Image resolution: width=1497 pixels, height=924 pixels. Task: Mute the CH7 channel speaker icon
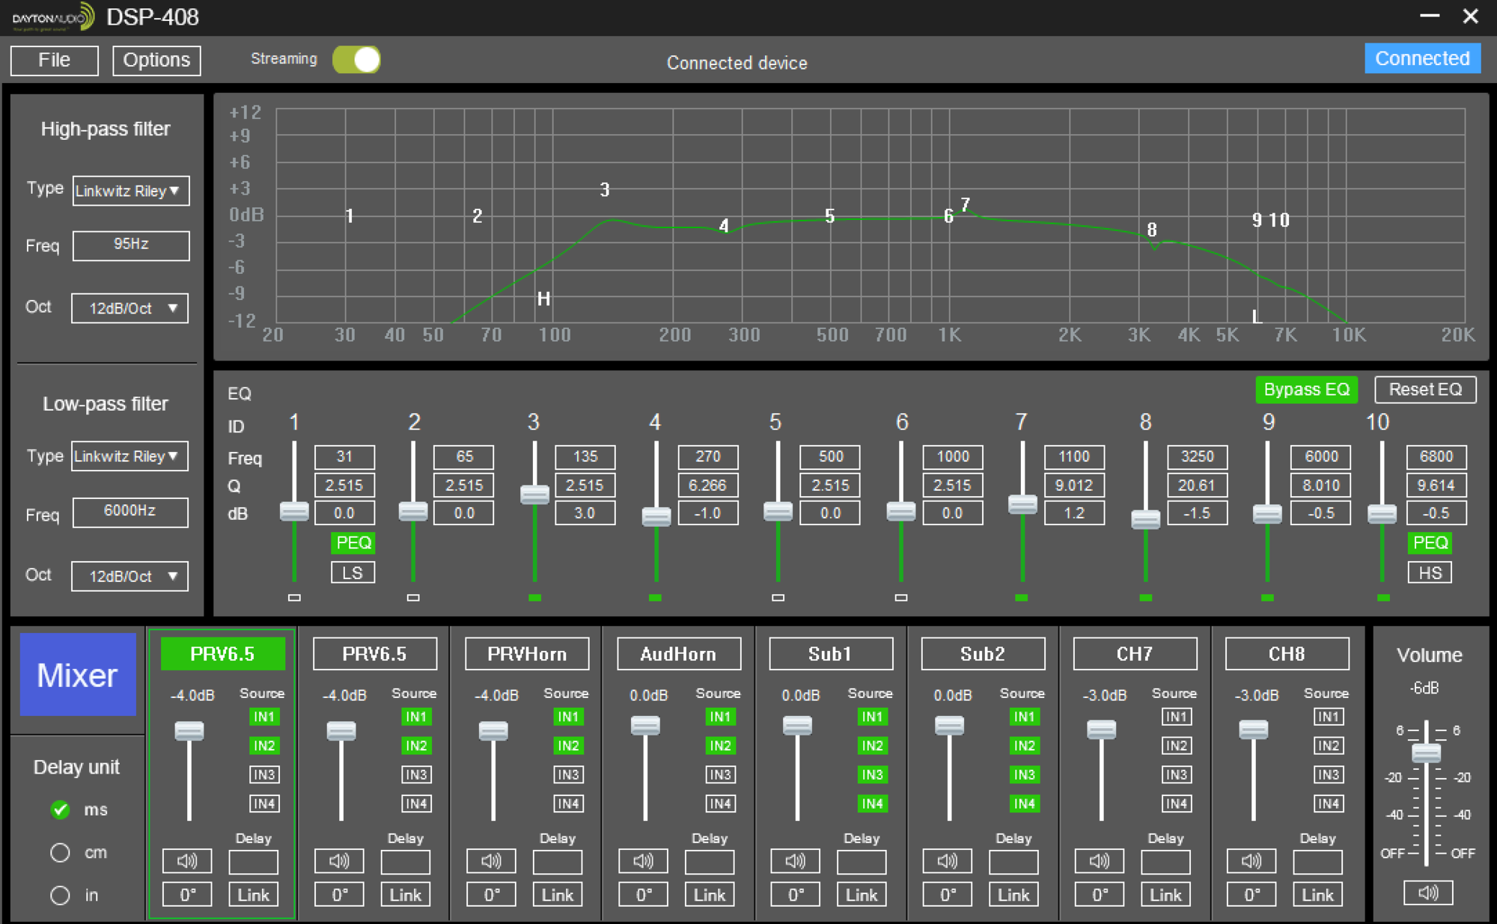(x=1099, y=861)
